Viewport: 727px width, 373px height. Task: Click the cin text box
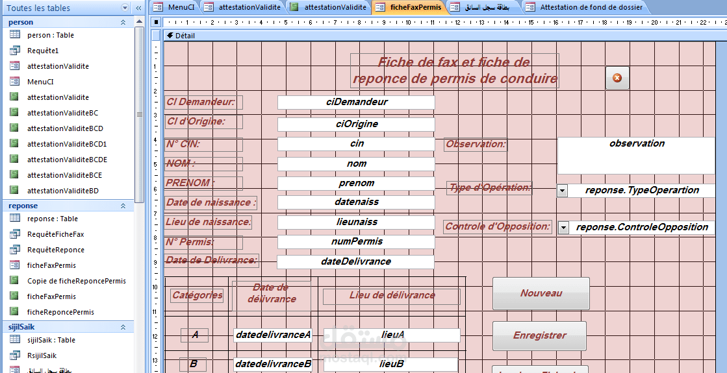pyautogui.click(x=356, y=144)
